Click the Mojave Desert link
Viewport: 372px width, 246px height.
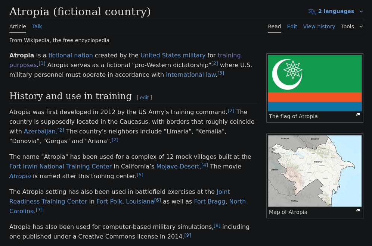click(178, 167)
